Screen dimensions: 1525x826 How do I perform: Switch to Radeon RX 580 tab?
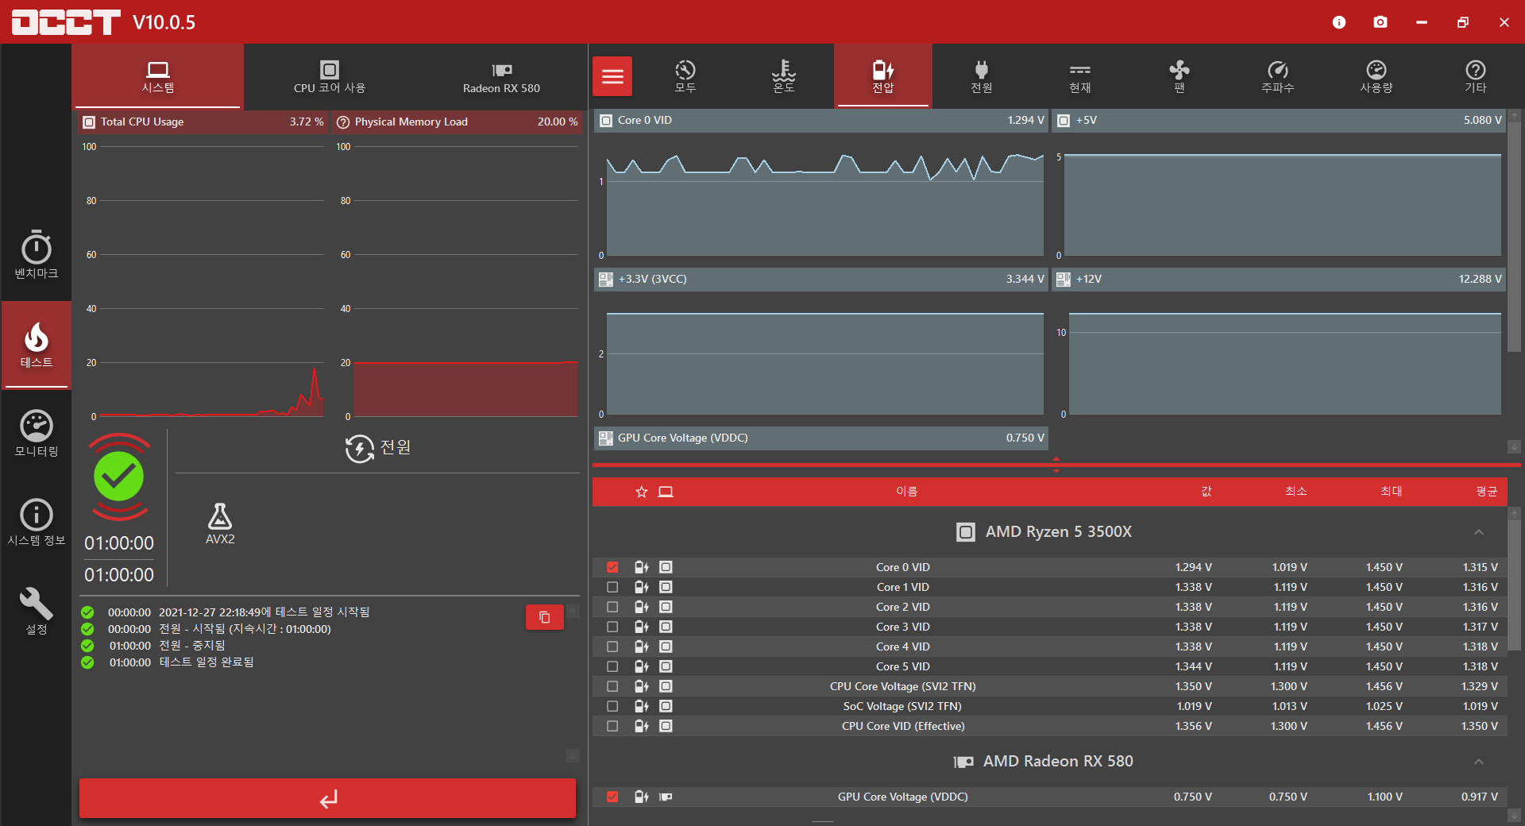(x=501, y=76)
